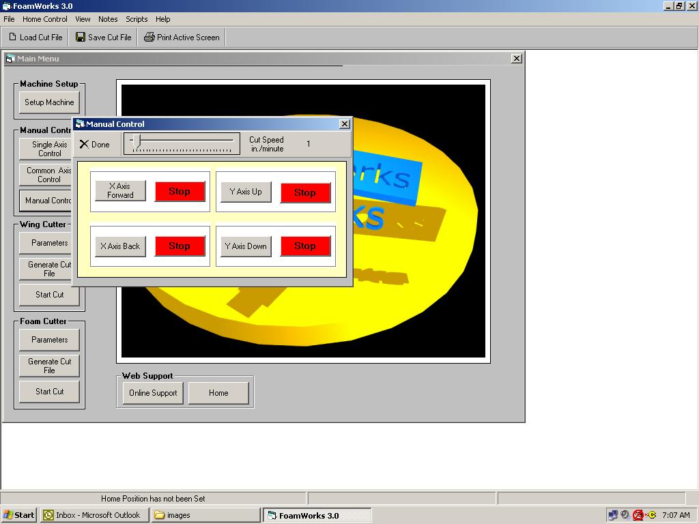Open the File menu
Image resolution: width=699 pixels, height=524 pixels.
(x=9, y=19)
